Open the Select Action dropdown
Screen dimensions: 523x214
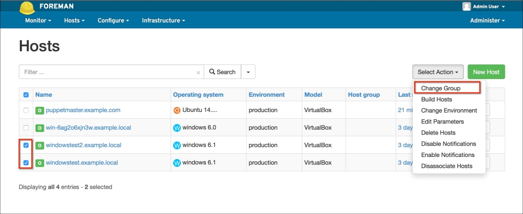click(x=438, y=72)
